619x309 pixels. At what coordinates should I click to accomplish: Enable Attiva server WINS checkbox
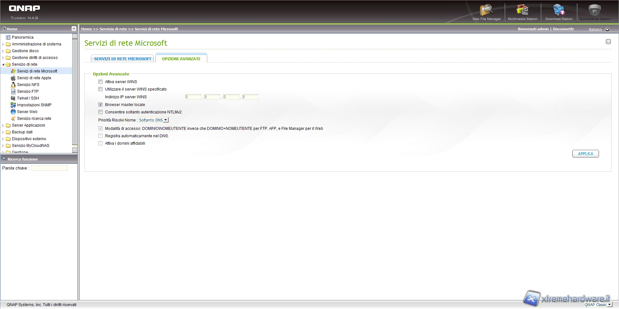coord(101,82)
